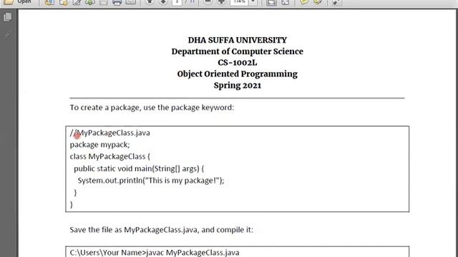
Task: Open the zoom level dropdown arrow
Action: [x=253, y=2]
